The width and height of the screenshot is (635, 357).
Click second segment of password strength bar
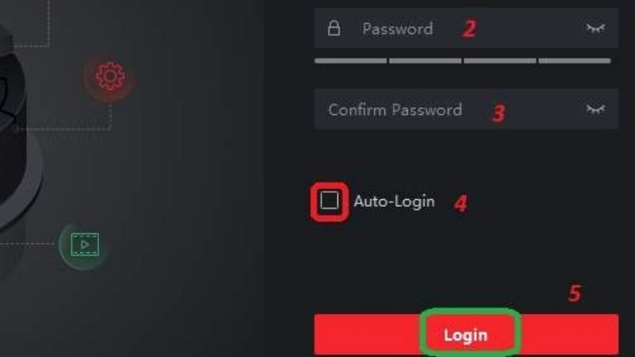(x=425, y=61)
